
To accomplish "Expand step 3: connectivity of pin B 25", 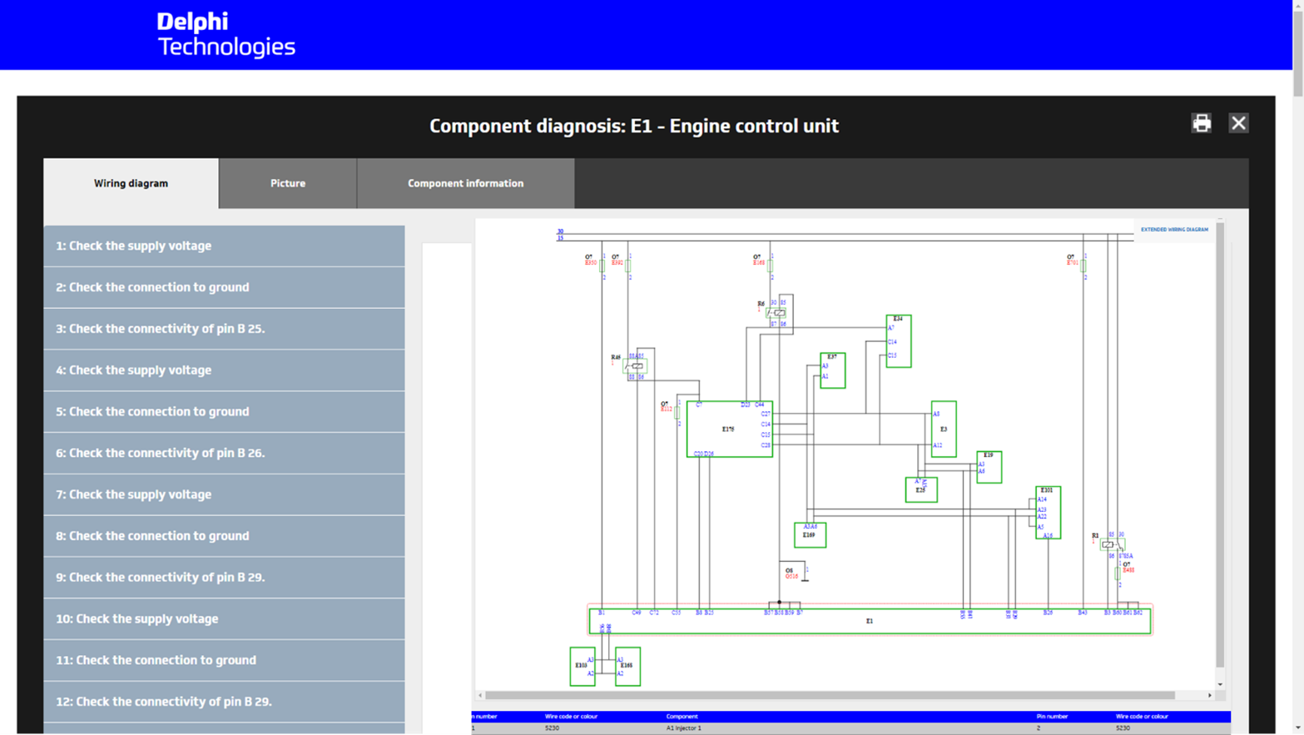I will 224,329.
